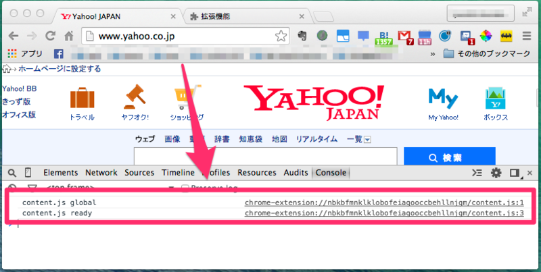
Task: Click the extension icon with red badge 1
Action: pos(467,38)
